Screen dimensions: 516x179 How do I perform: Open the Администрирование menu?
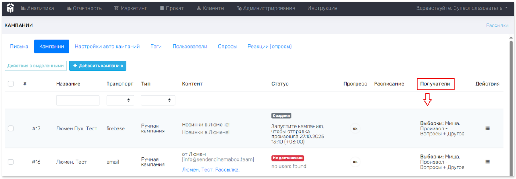266,8
